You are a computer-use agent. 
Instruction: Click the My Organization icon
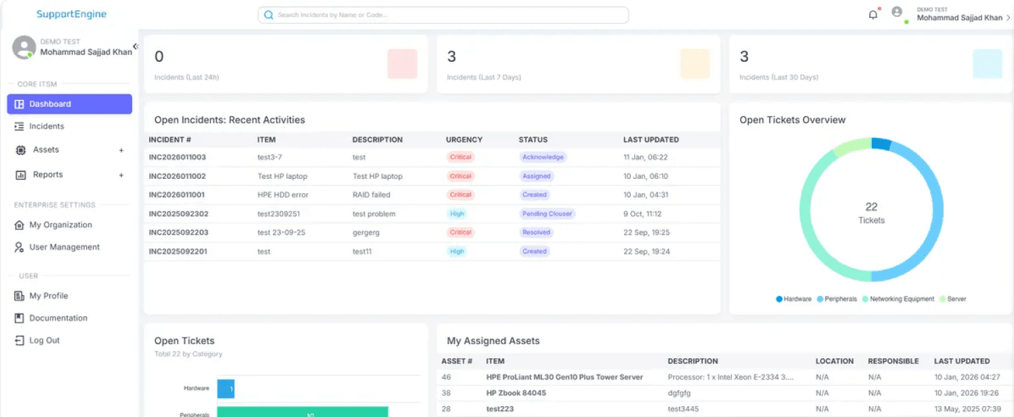tap(20, 224)
